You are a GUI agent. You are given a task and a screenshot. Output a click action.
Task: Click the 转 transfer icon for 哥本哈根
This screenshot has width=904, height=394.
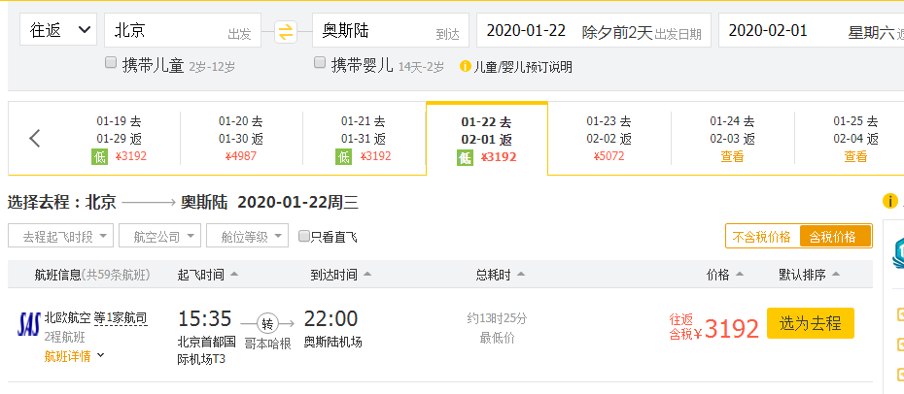click(x=267, y=324)
